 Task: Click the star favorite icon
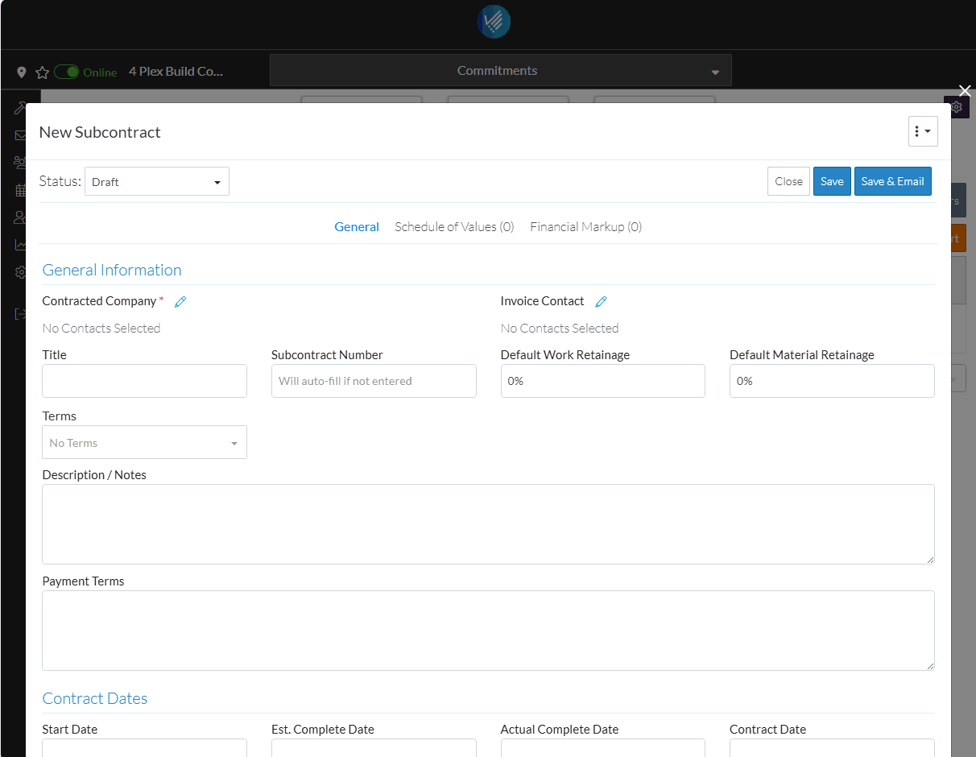tap(42, 72)
